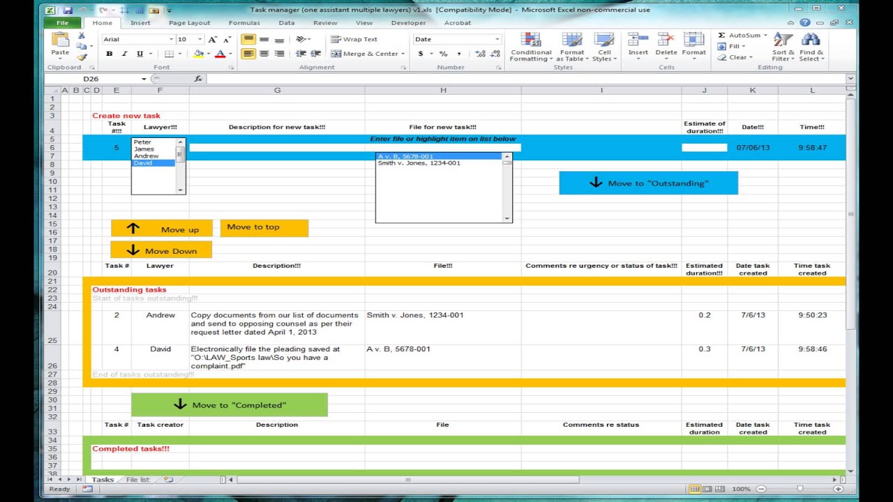Screen dimensions: 893x502
Task: Click the Paste clipboard icon
Action: point(60,40)
